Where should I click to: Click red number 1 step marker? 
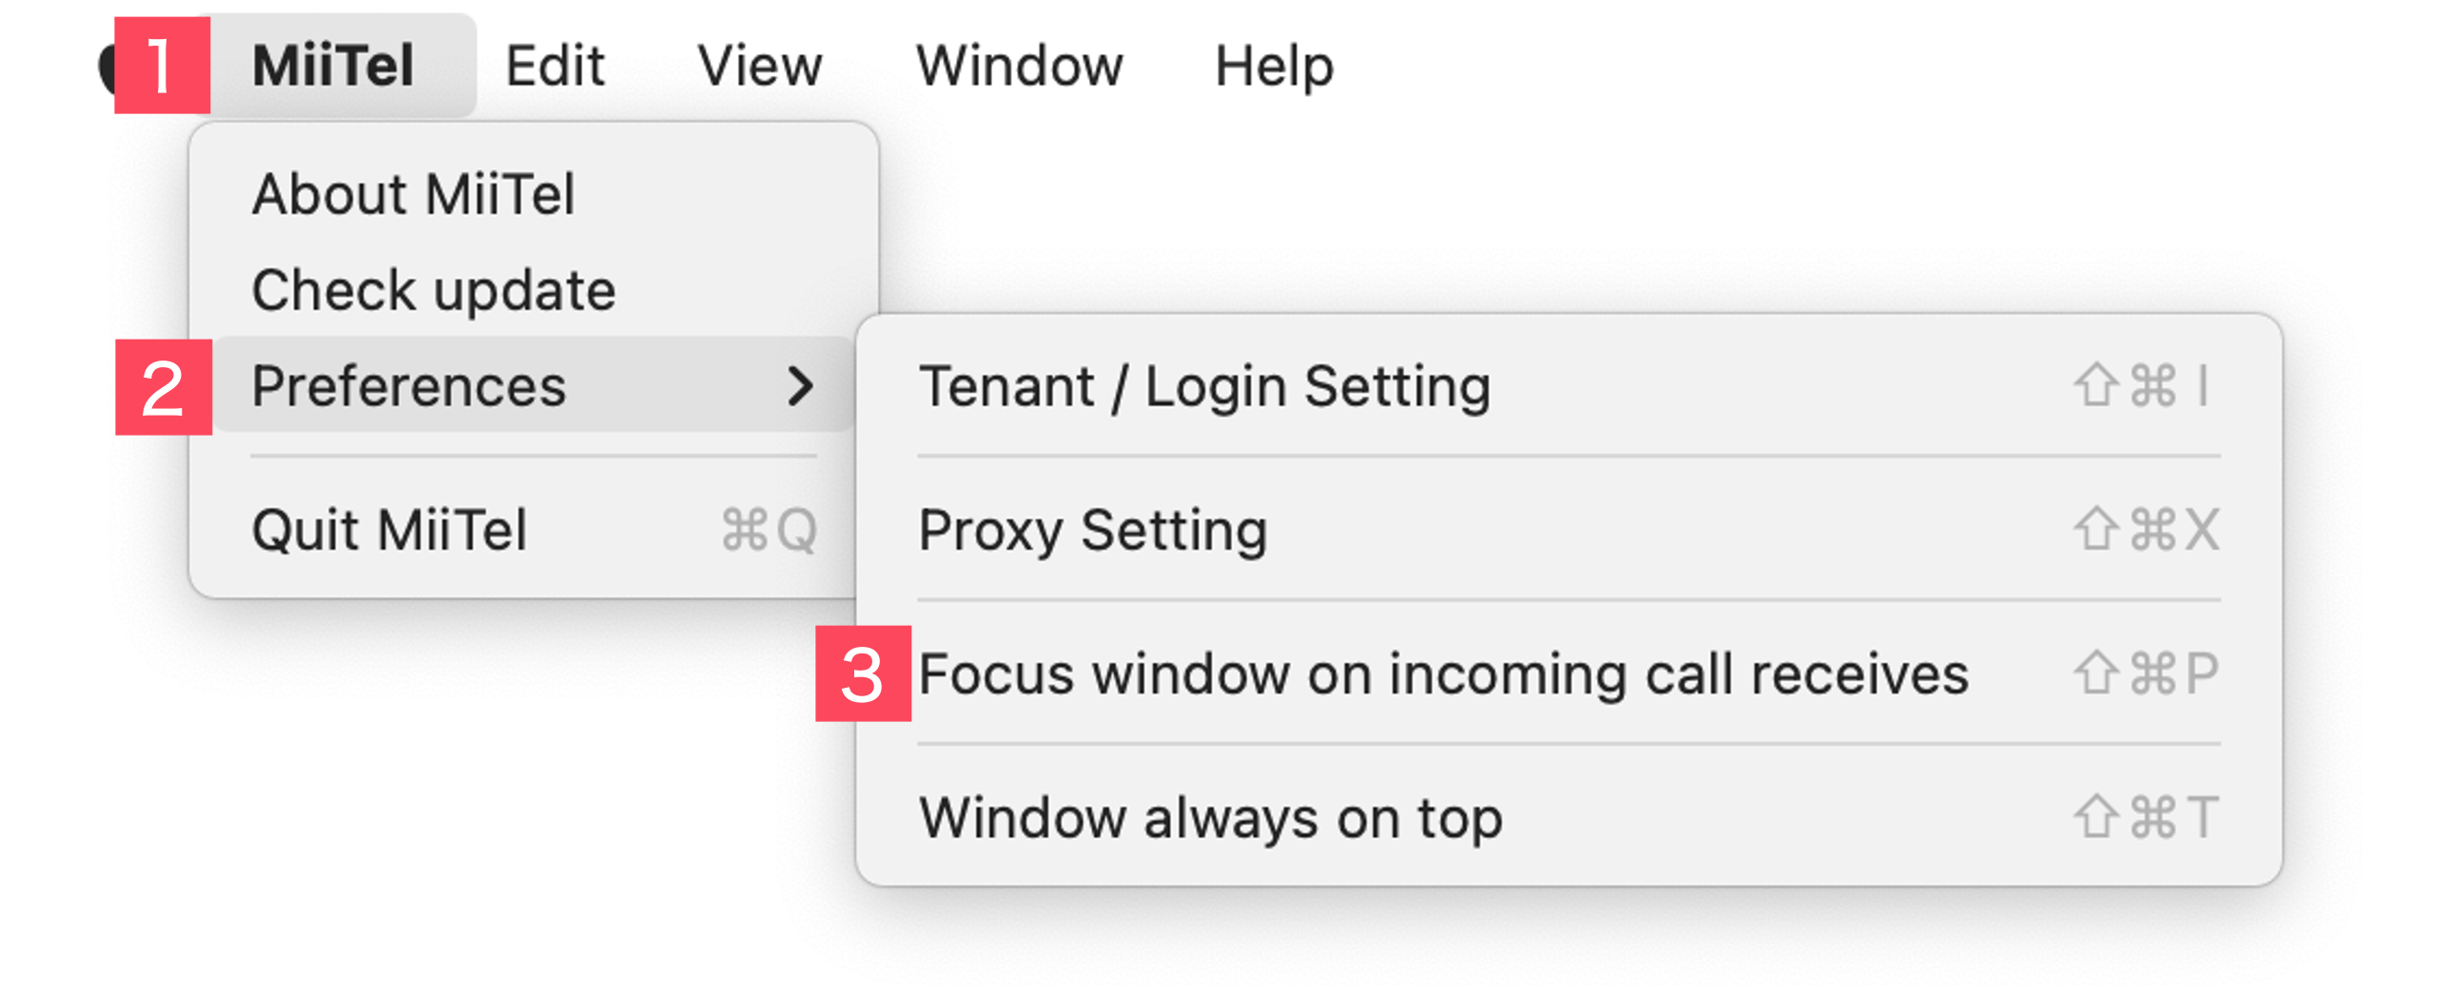point(162,65)
